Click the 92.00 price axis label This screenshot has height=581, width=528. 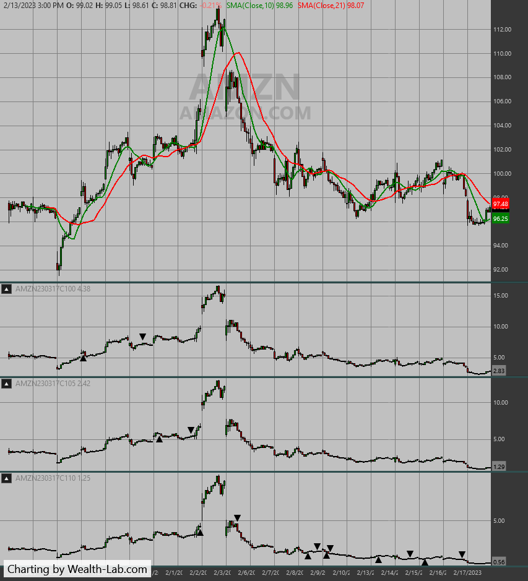coord(501,270)
